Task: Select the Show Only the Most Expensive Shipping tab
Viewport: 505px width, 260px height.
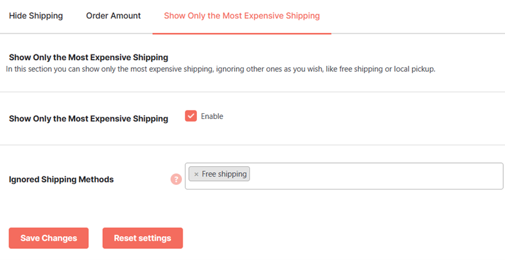Action: pos(242,16)
